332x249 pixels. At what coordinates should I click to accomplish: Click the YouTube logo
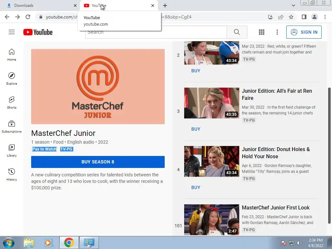point(38,32)
